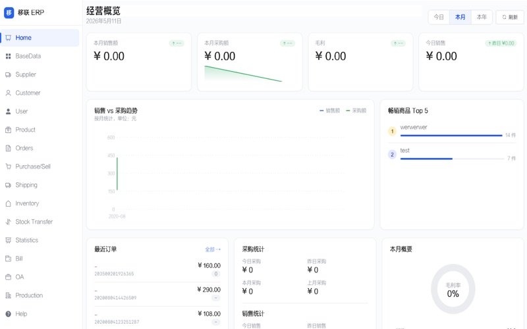
Task: Click the 14 件 quantity label
Action: pyautogui.click(x=510, y=136)
